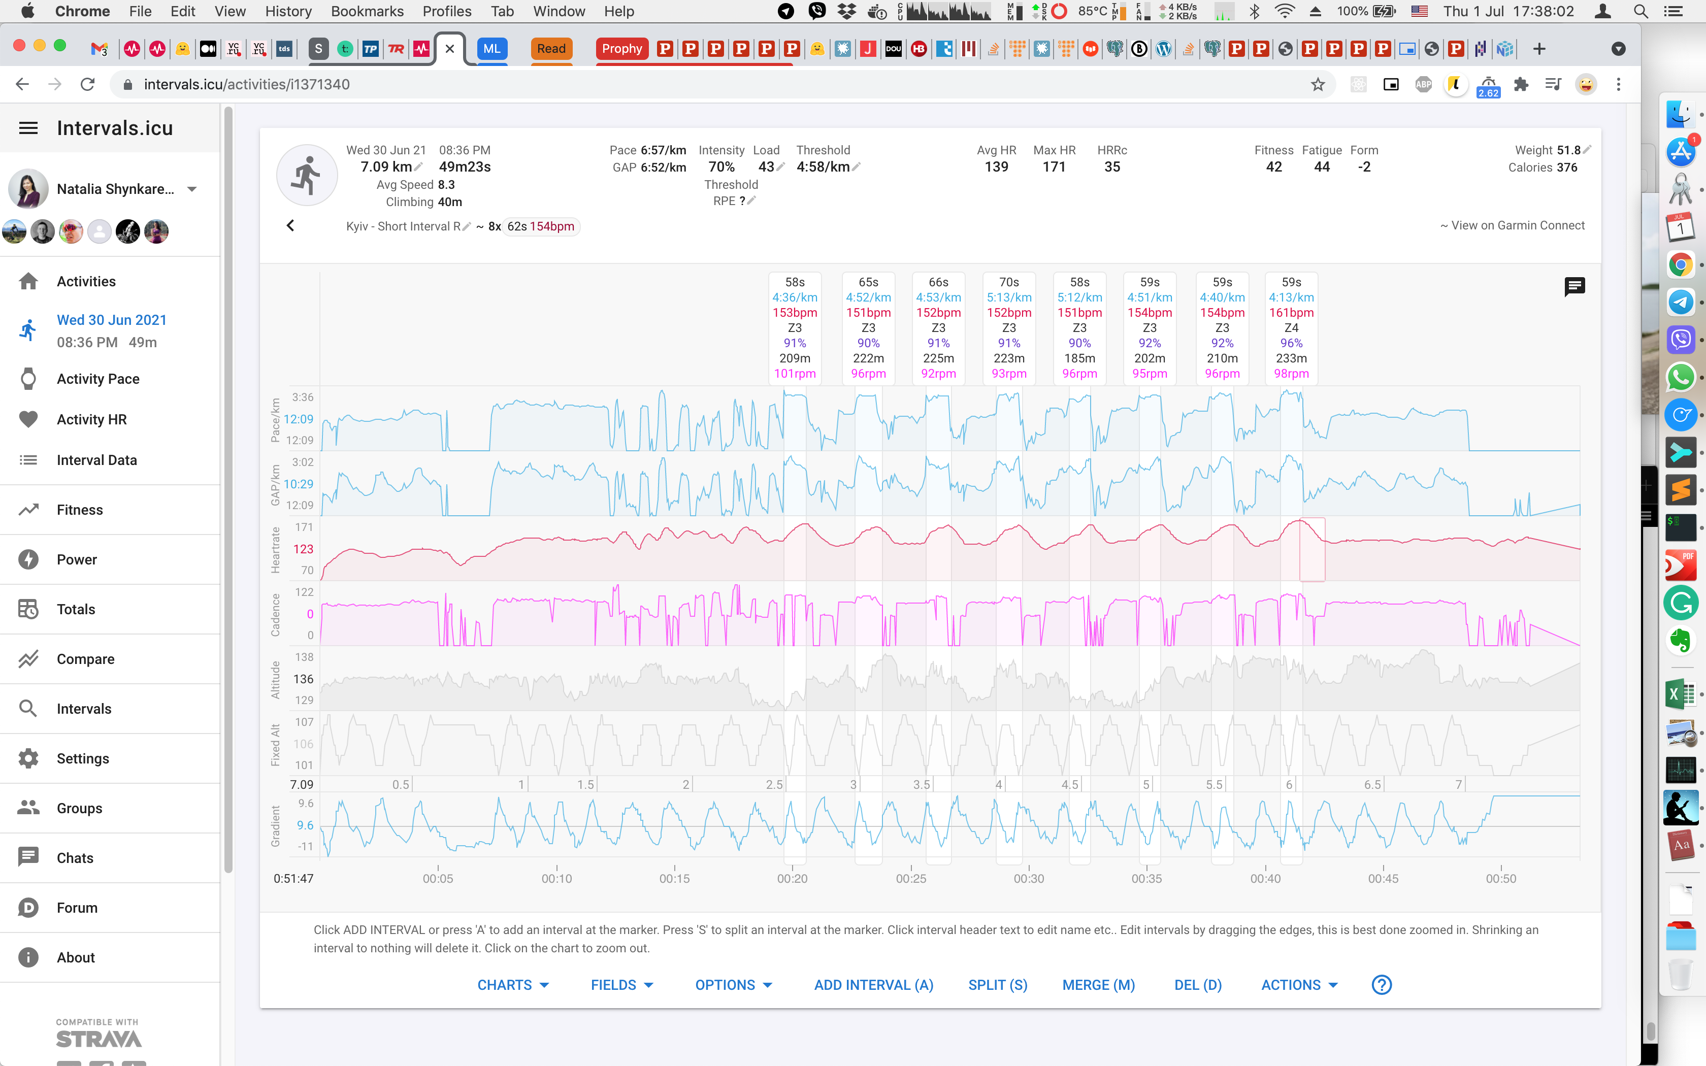
Task: Click the help question mark icon
Action: (x=1381, y=985)
